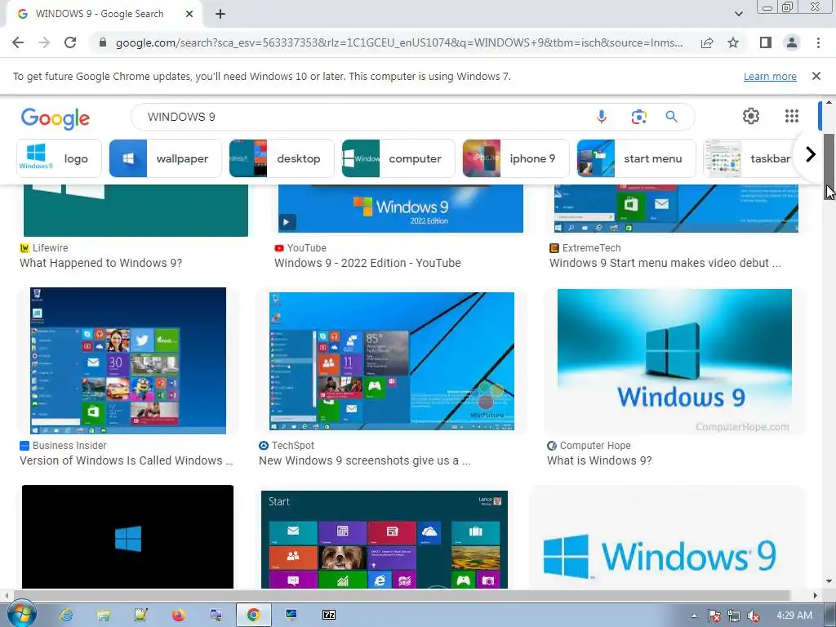Select the iphone 9 filter chip
The width and height of the screenshot is (836, 627).
coord(516,158)
